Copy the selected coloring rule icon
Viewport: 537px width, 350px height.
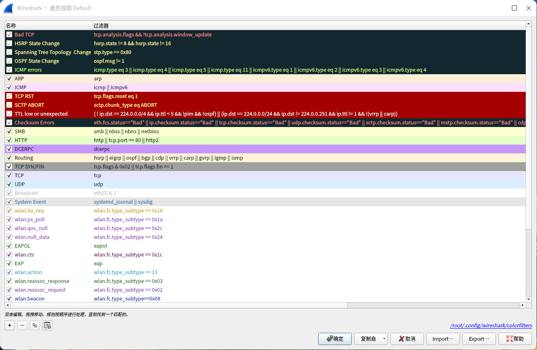[x=35, y=325]
